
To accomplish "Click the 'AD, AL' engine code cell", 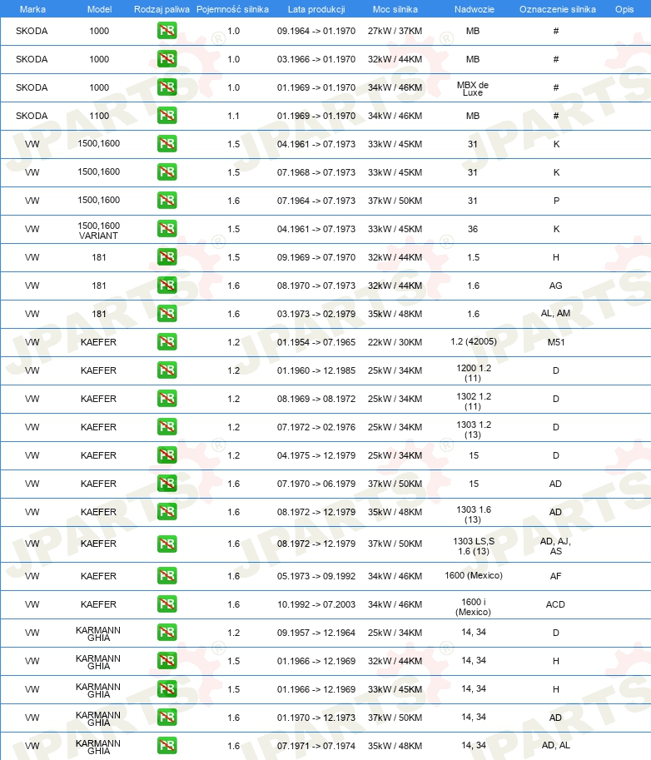I will [555, 746].
